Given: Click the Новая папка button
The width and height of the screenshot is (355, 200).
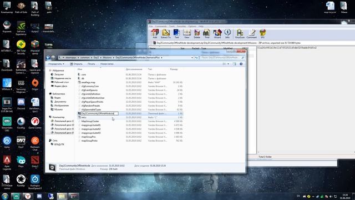Looking at the screenshot, I should 106,64.
